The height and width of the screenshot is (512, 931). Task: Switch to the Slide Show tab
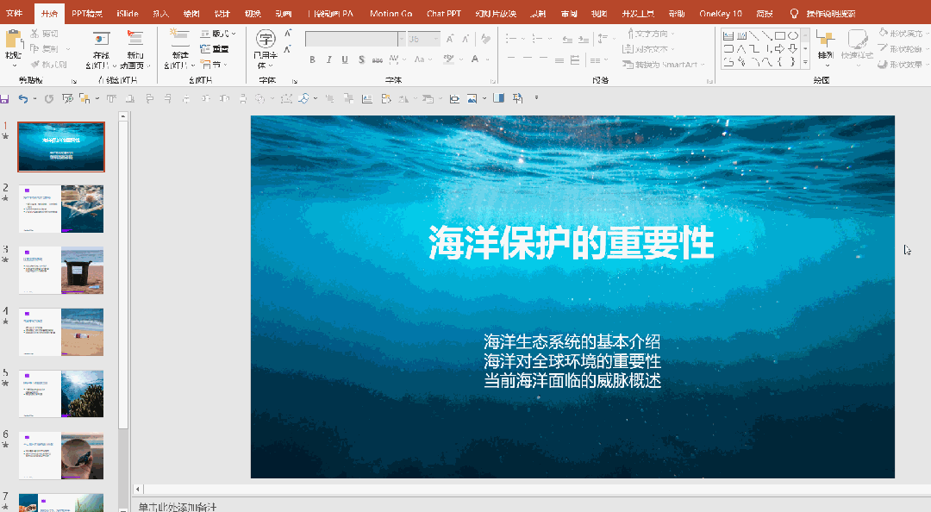point(496,13)
